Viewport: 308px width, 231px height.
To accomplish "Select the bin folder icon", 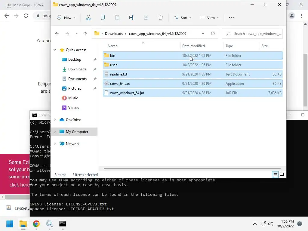I will pos(106,55).
